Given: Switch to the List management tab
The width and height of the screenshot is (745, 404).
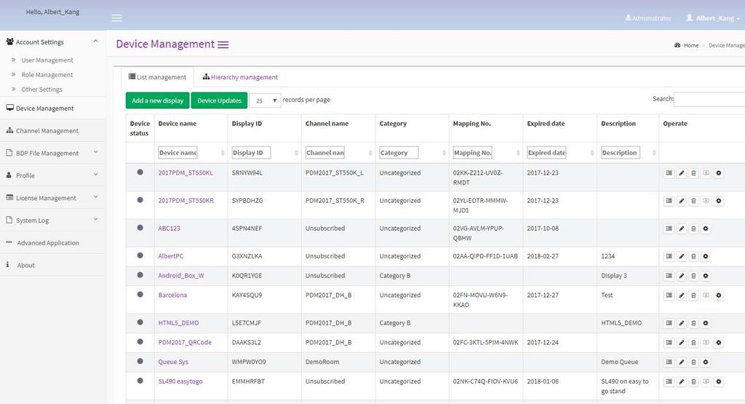Looking at the screenshot, I should (x=157, y=77).
